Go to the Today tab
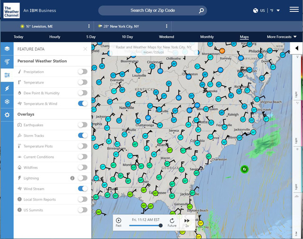 [x=18, y=37]
